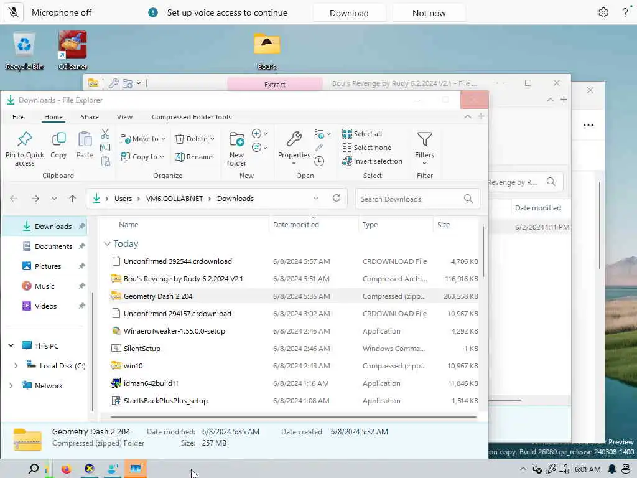Click the Forward navigation arrow

(x=35, y=199)
